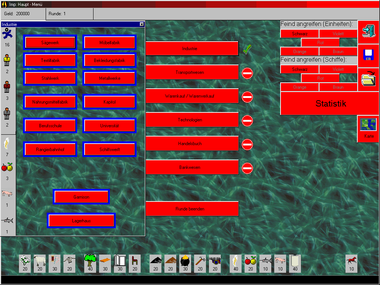The image size is (380, 285).
Task: Select the gold pot resource icon
Action: [185, 260]
